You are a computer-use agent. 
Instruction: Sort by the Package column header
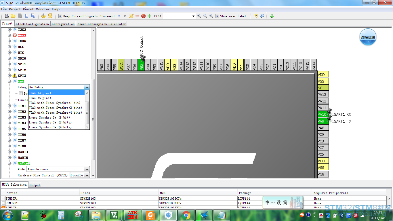point(275,193)
